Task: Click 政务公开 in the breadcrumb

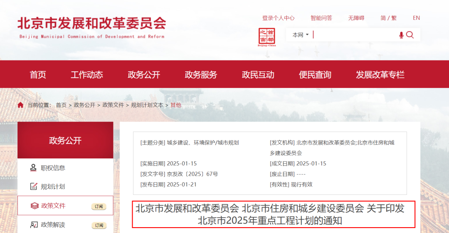Action: tap(84, 105)
